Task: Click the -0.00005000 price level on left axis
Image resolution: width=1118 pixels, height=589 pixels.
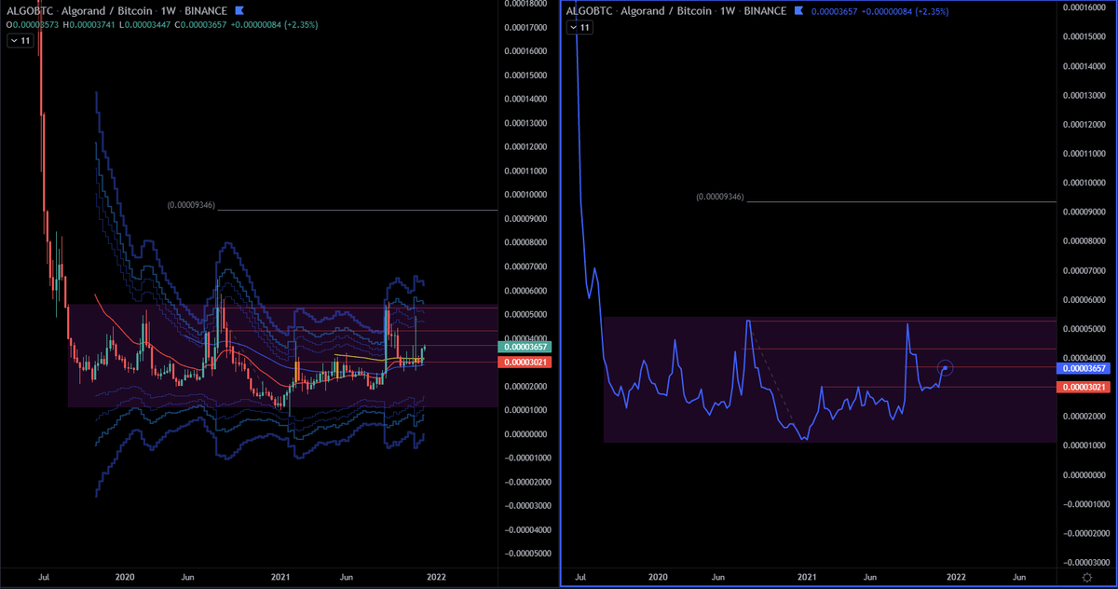Action: click(x=526, y=554)
